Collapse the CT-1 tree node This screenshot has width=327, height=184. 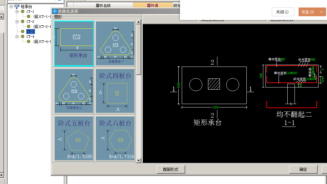point(17,12)
